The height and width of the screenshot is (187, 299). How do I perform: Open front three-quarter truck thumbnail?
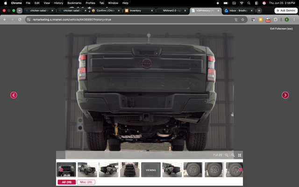coord(87,170)
